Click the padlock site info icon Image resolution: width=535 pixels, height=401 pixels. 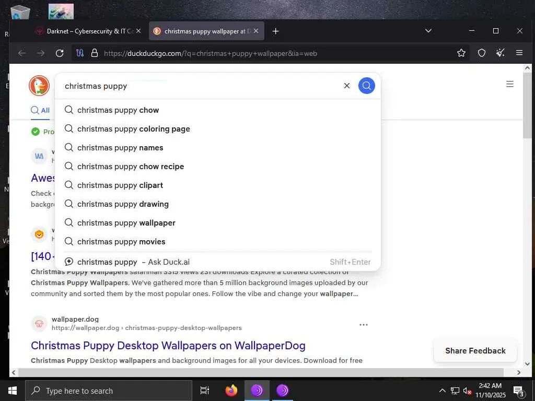click(95, 53)
